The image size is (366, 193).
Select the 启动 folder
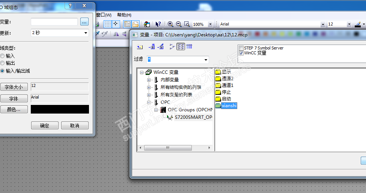click(x=223, y=99)
